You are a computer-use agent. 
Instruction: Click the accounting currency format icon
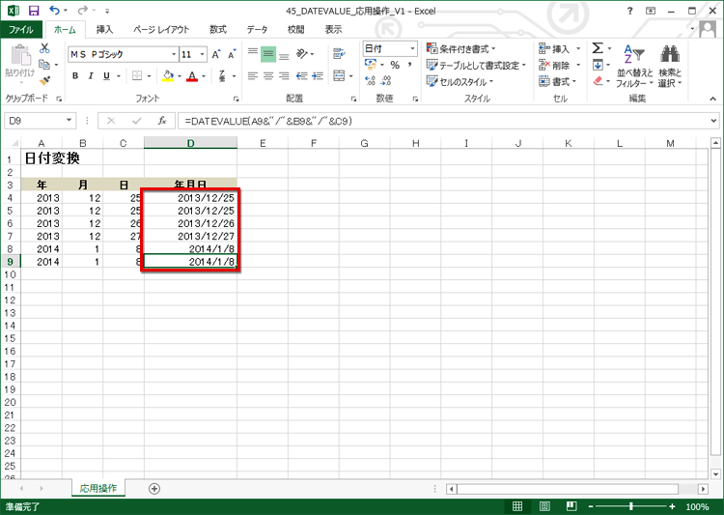(370, 65)
